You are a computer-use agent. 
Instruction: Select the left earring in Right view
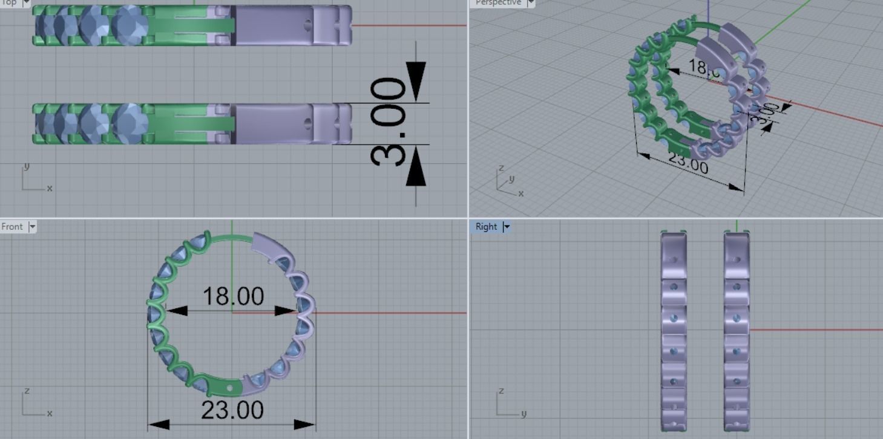pos(674,331)
